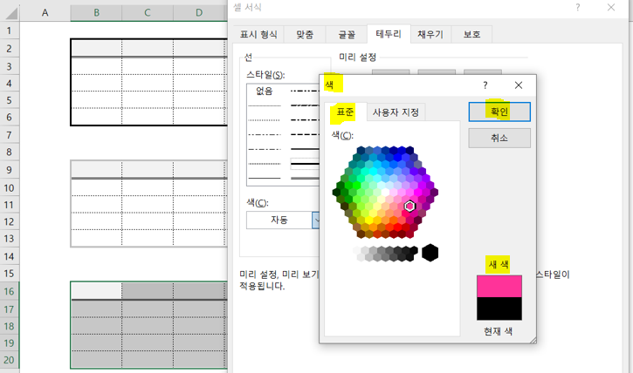The image size is (633, 373).
Task: Pick the white center hexagon color
Action: coord(385,193)
